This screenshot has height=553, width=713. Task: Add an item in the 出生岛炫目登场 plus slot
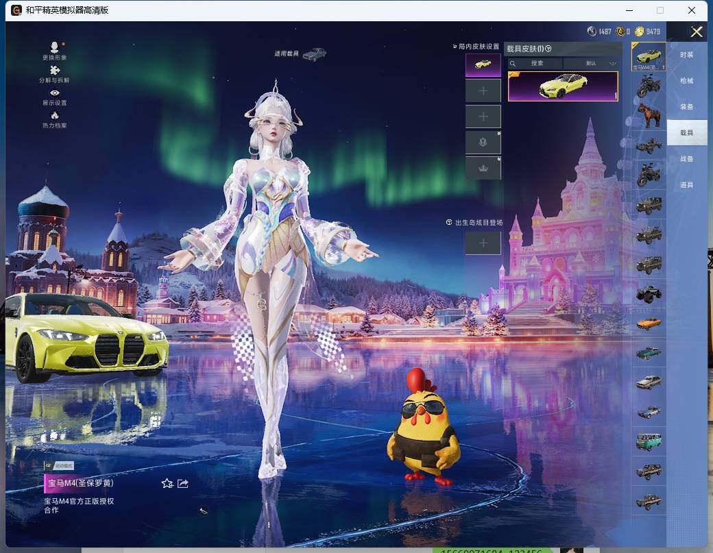point(483,243)
